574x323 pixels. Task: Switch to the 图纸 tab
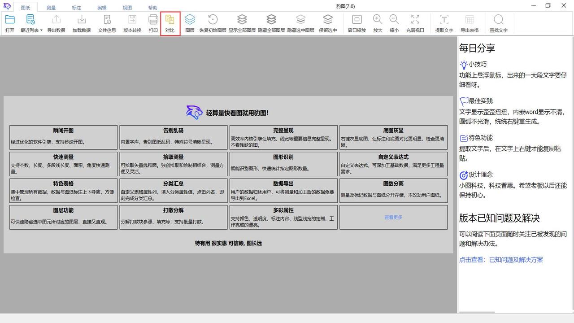point(26,8)
